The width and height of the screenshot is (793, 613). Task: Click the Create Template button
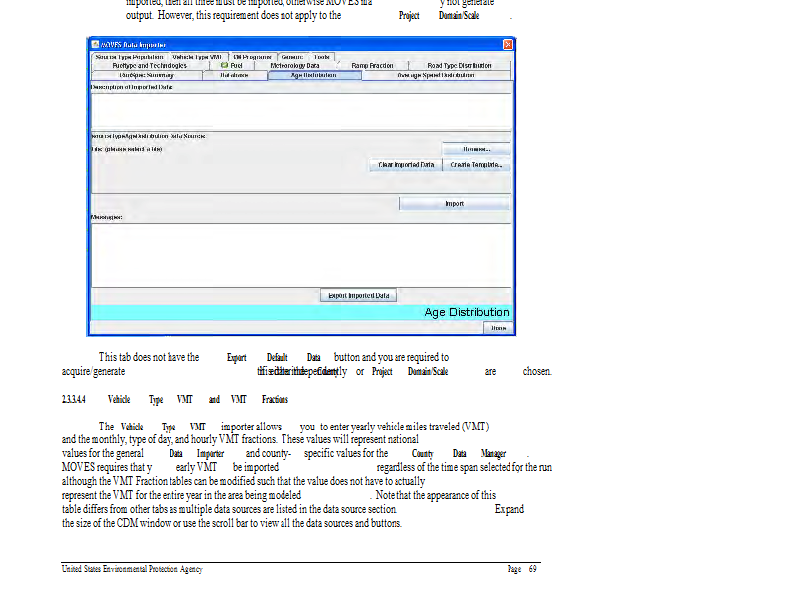(x=476, y=165)
